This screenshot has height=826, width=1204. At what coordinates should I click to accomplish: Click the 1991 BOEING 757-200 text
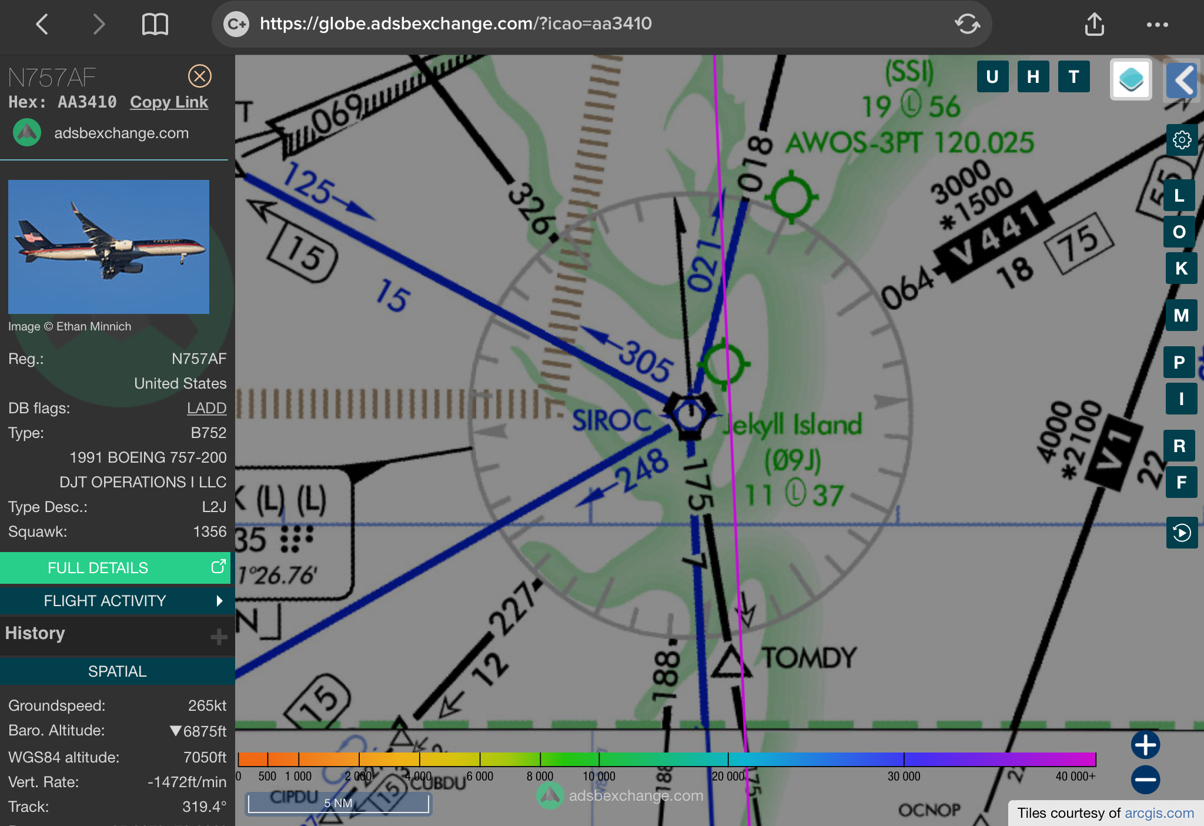point(148,457)
